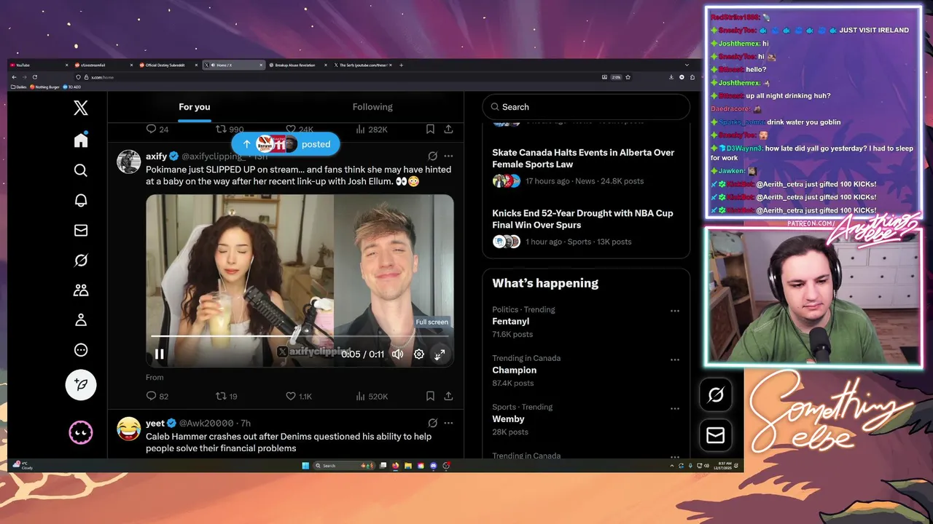The width and height of the screenshot is (933, 524).
Task: Open Discord from the taskbar
Action: click(x=434, y=466)
